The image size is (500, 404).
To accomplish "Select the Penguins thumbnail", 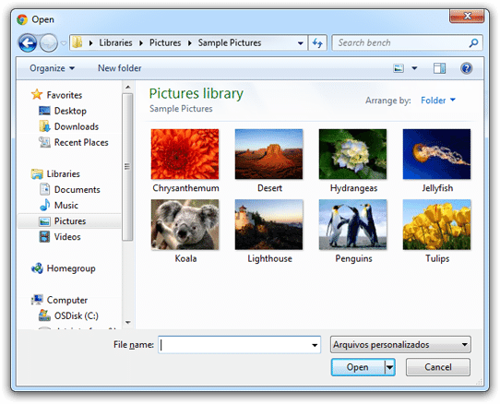I will point(352,224).
